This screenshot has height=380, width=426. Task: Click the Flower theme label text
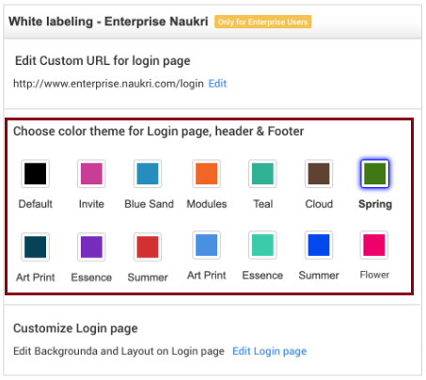(x=374, y=275)
